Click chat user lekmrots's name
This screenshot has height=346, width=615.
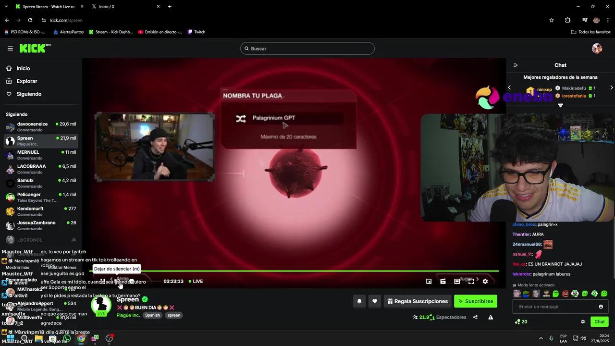click(521, 274)
